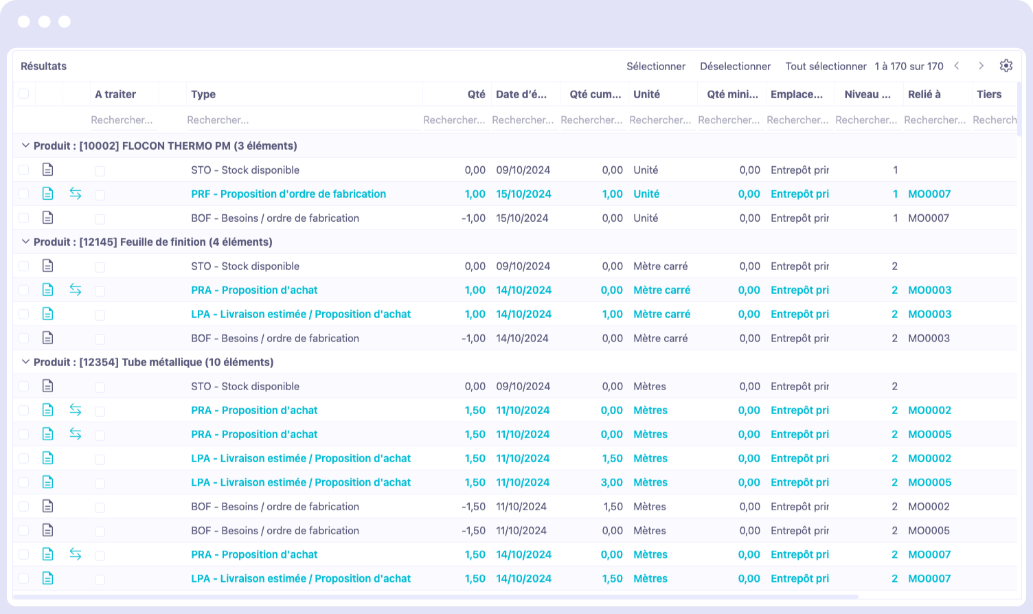
Task: Tick A traiter checkbox on Feuille de finition stock row
Action: (x=100, y=266)
